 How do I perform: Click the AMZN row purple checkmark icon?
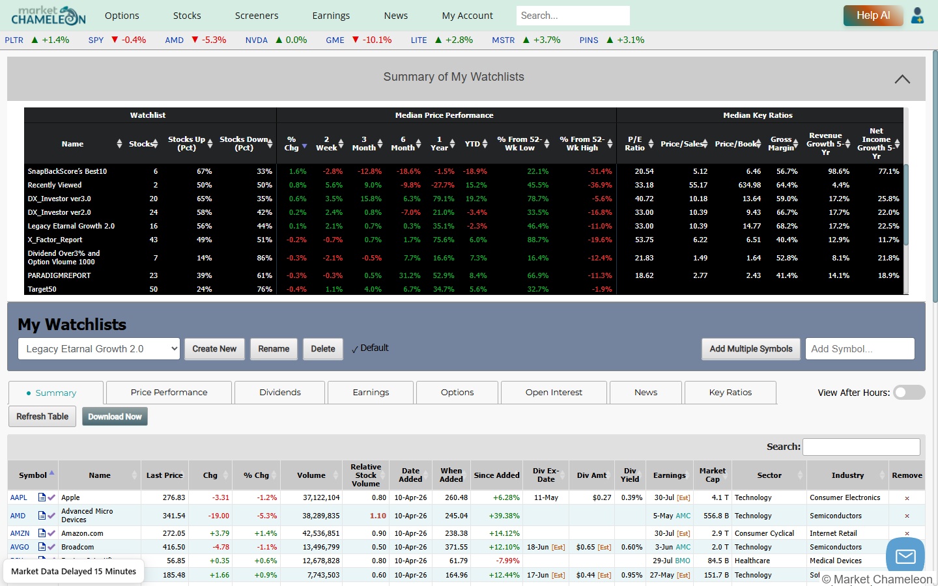coord(51,533)
